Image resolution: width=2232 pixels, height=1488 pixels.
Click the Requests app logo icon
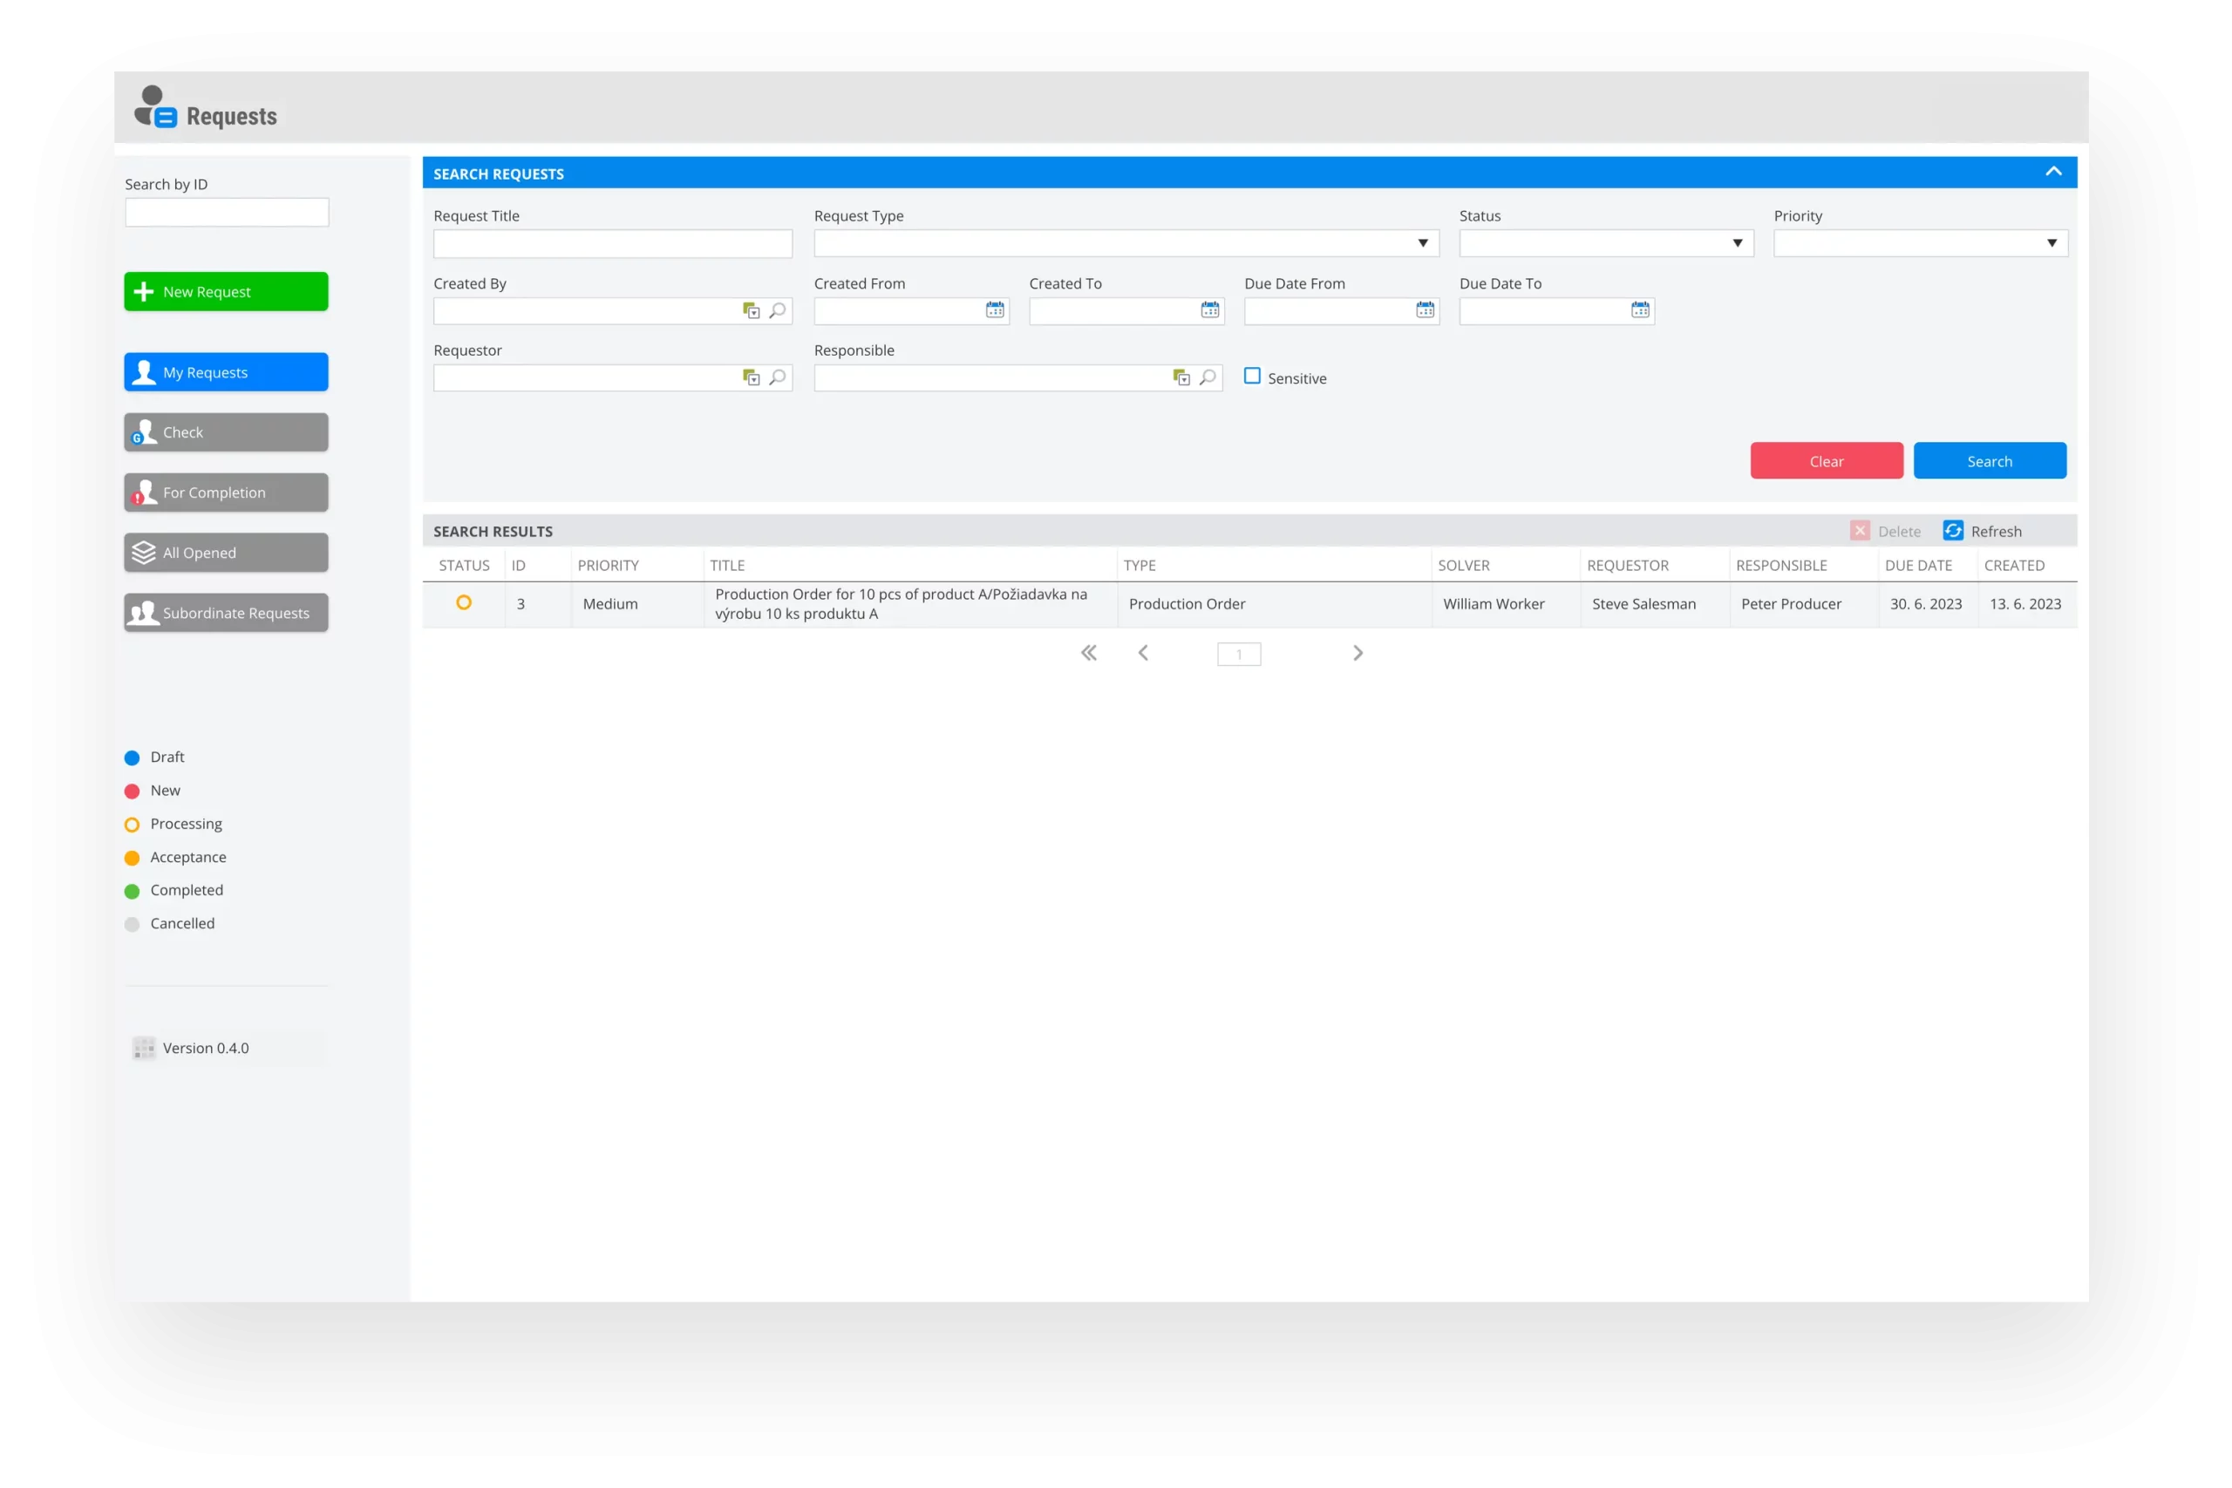[x=156, y=107]
